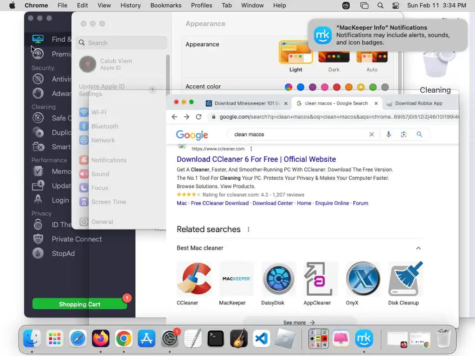Viewport: 475px width, 356px height.
Task: Open App Store from the dock
Action: pyautogui.click(x=147, y=338)
